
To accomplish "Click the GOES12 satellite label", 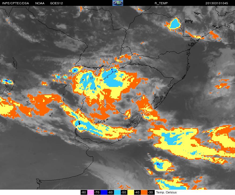I will coord(56,3).
